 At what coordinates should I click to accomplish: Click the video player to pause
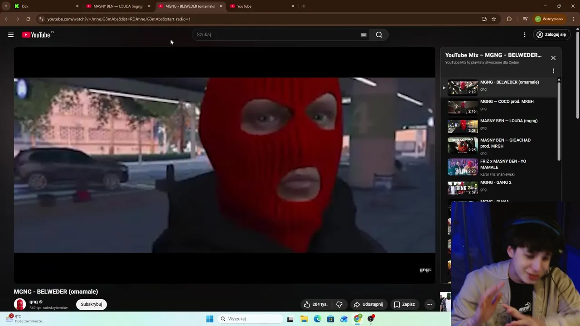224,165
